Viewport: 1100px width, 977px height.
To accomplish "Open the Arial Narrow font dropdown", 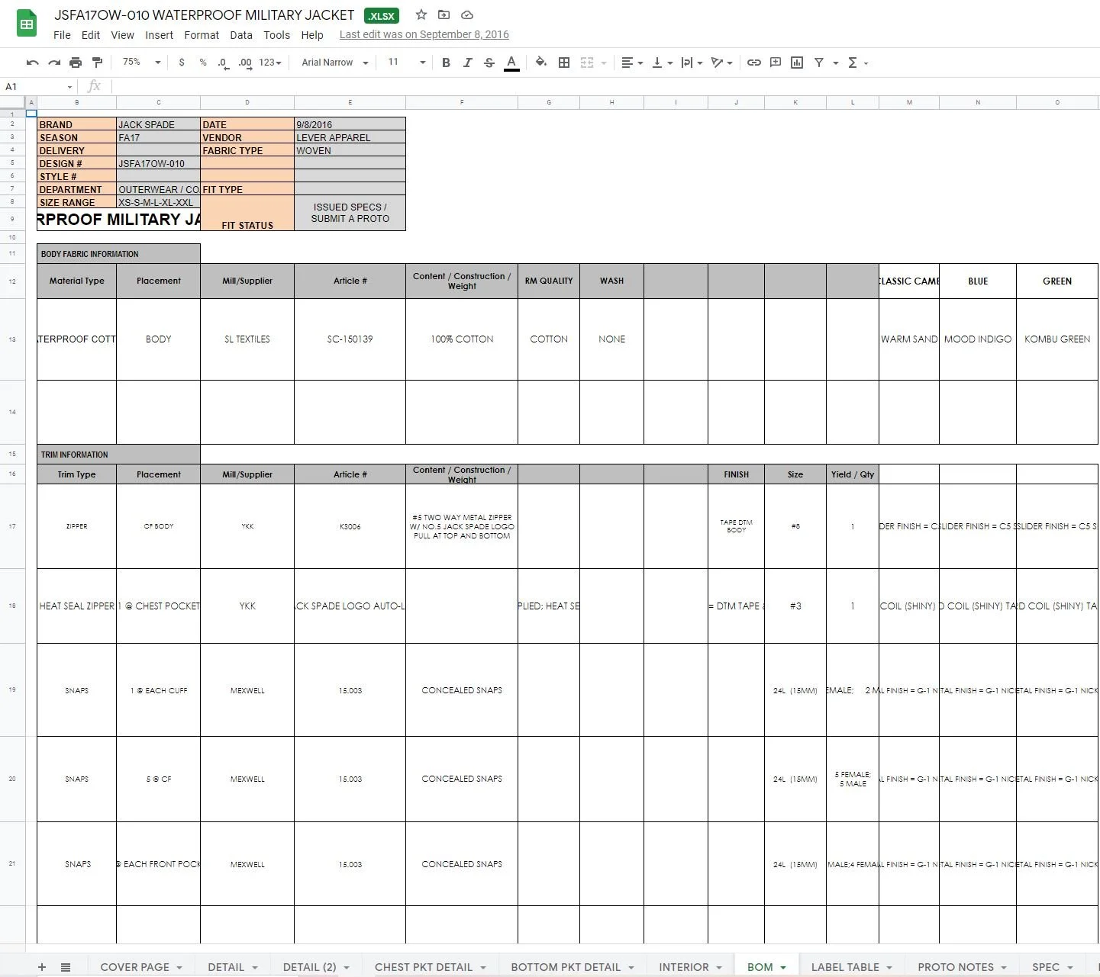I will (335, 63).
